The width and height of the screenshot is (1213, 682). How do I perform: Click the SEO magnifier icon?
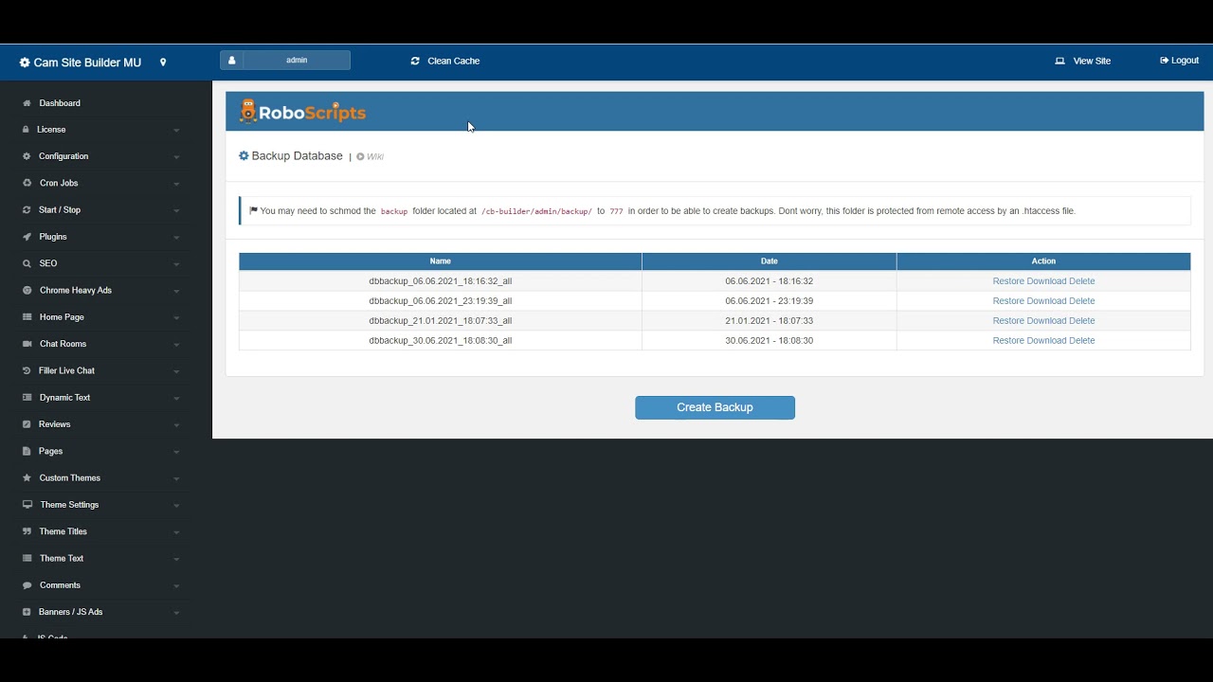pos(27,263)
